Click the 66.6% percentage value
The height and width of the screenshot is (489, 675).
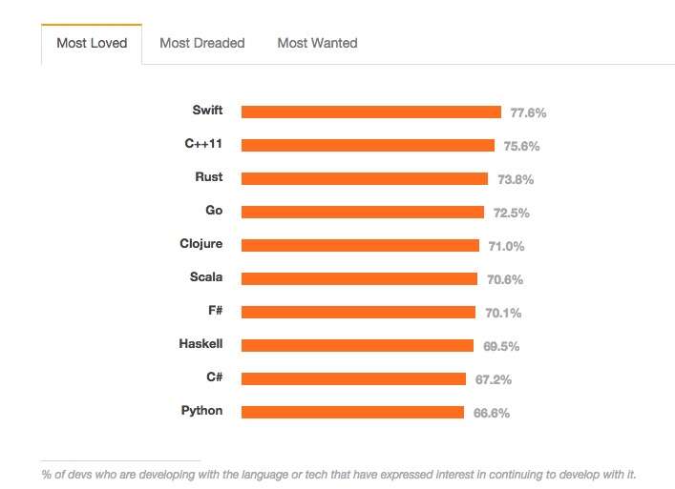coord(492,413)
